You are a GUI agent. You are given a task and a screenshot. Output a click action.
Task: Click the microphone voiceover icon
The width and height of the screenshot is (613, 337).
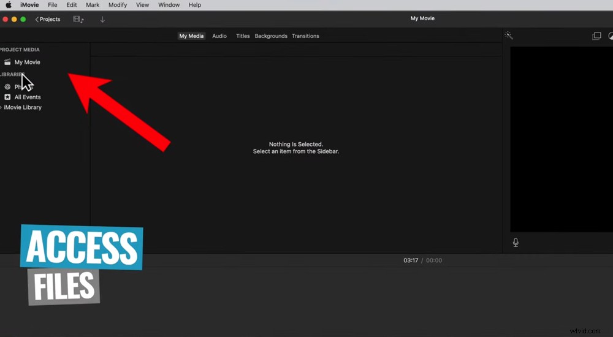516,243
